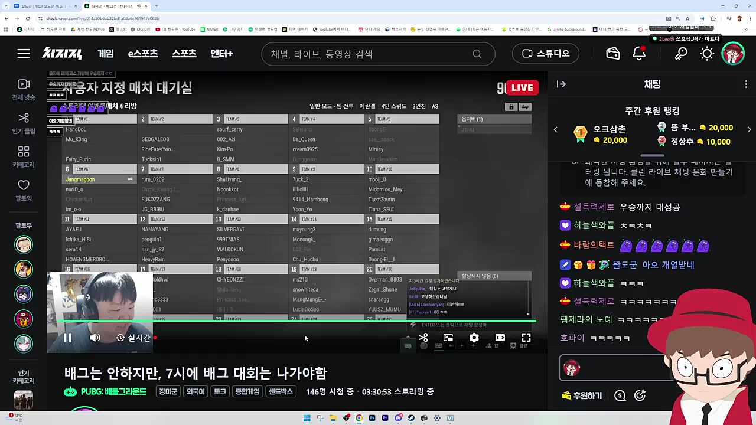Open the hamburger navigation menu
This screenshot has height=425, width=756.
pyautogui.click(x=24, y=54)
